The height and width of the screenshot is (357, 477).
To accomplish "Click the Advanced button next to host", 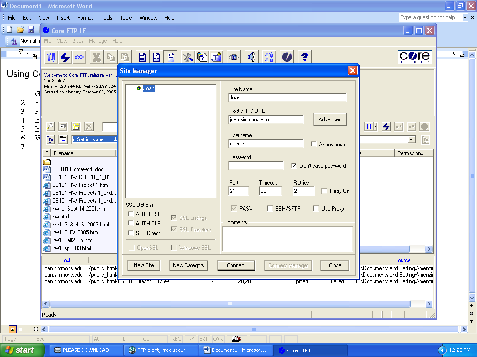I will [x=330, y=119].
